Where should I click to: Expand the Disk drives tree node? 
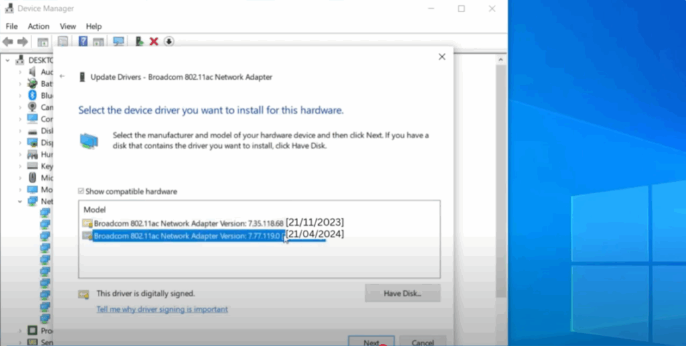click(19, 131)
